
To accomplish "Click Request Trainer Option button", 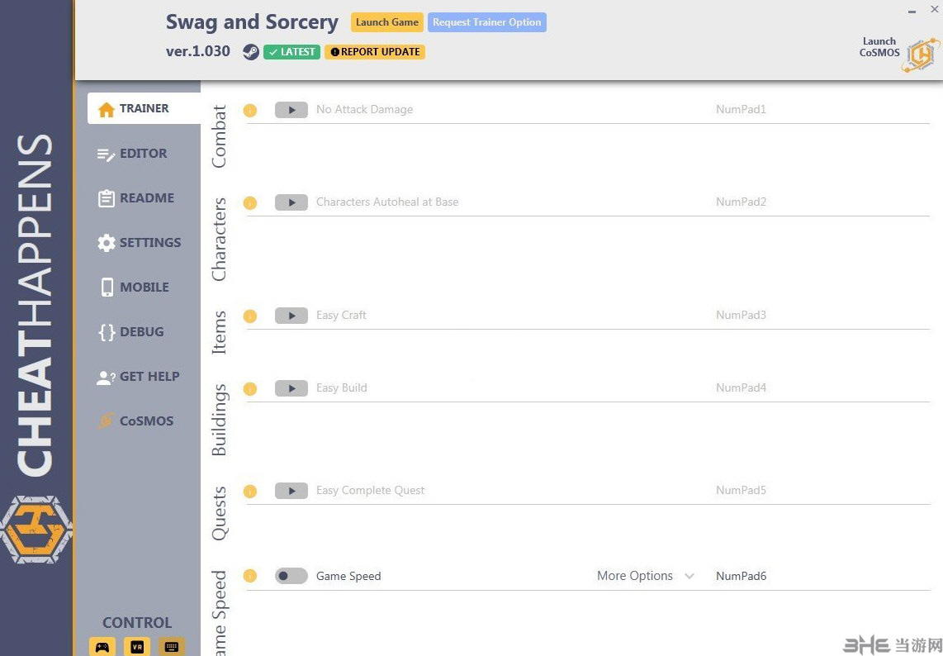I will point(487,22).
